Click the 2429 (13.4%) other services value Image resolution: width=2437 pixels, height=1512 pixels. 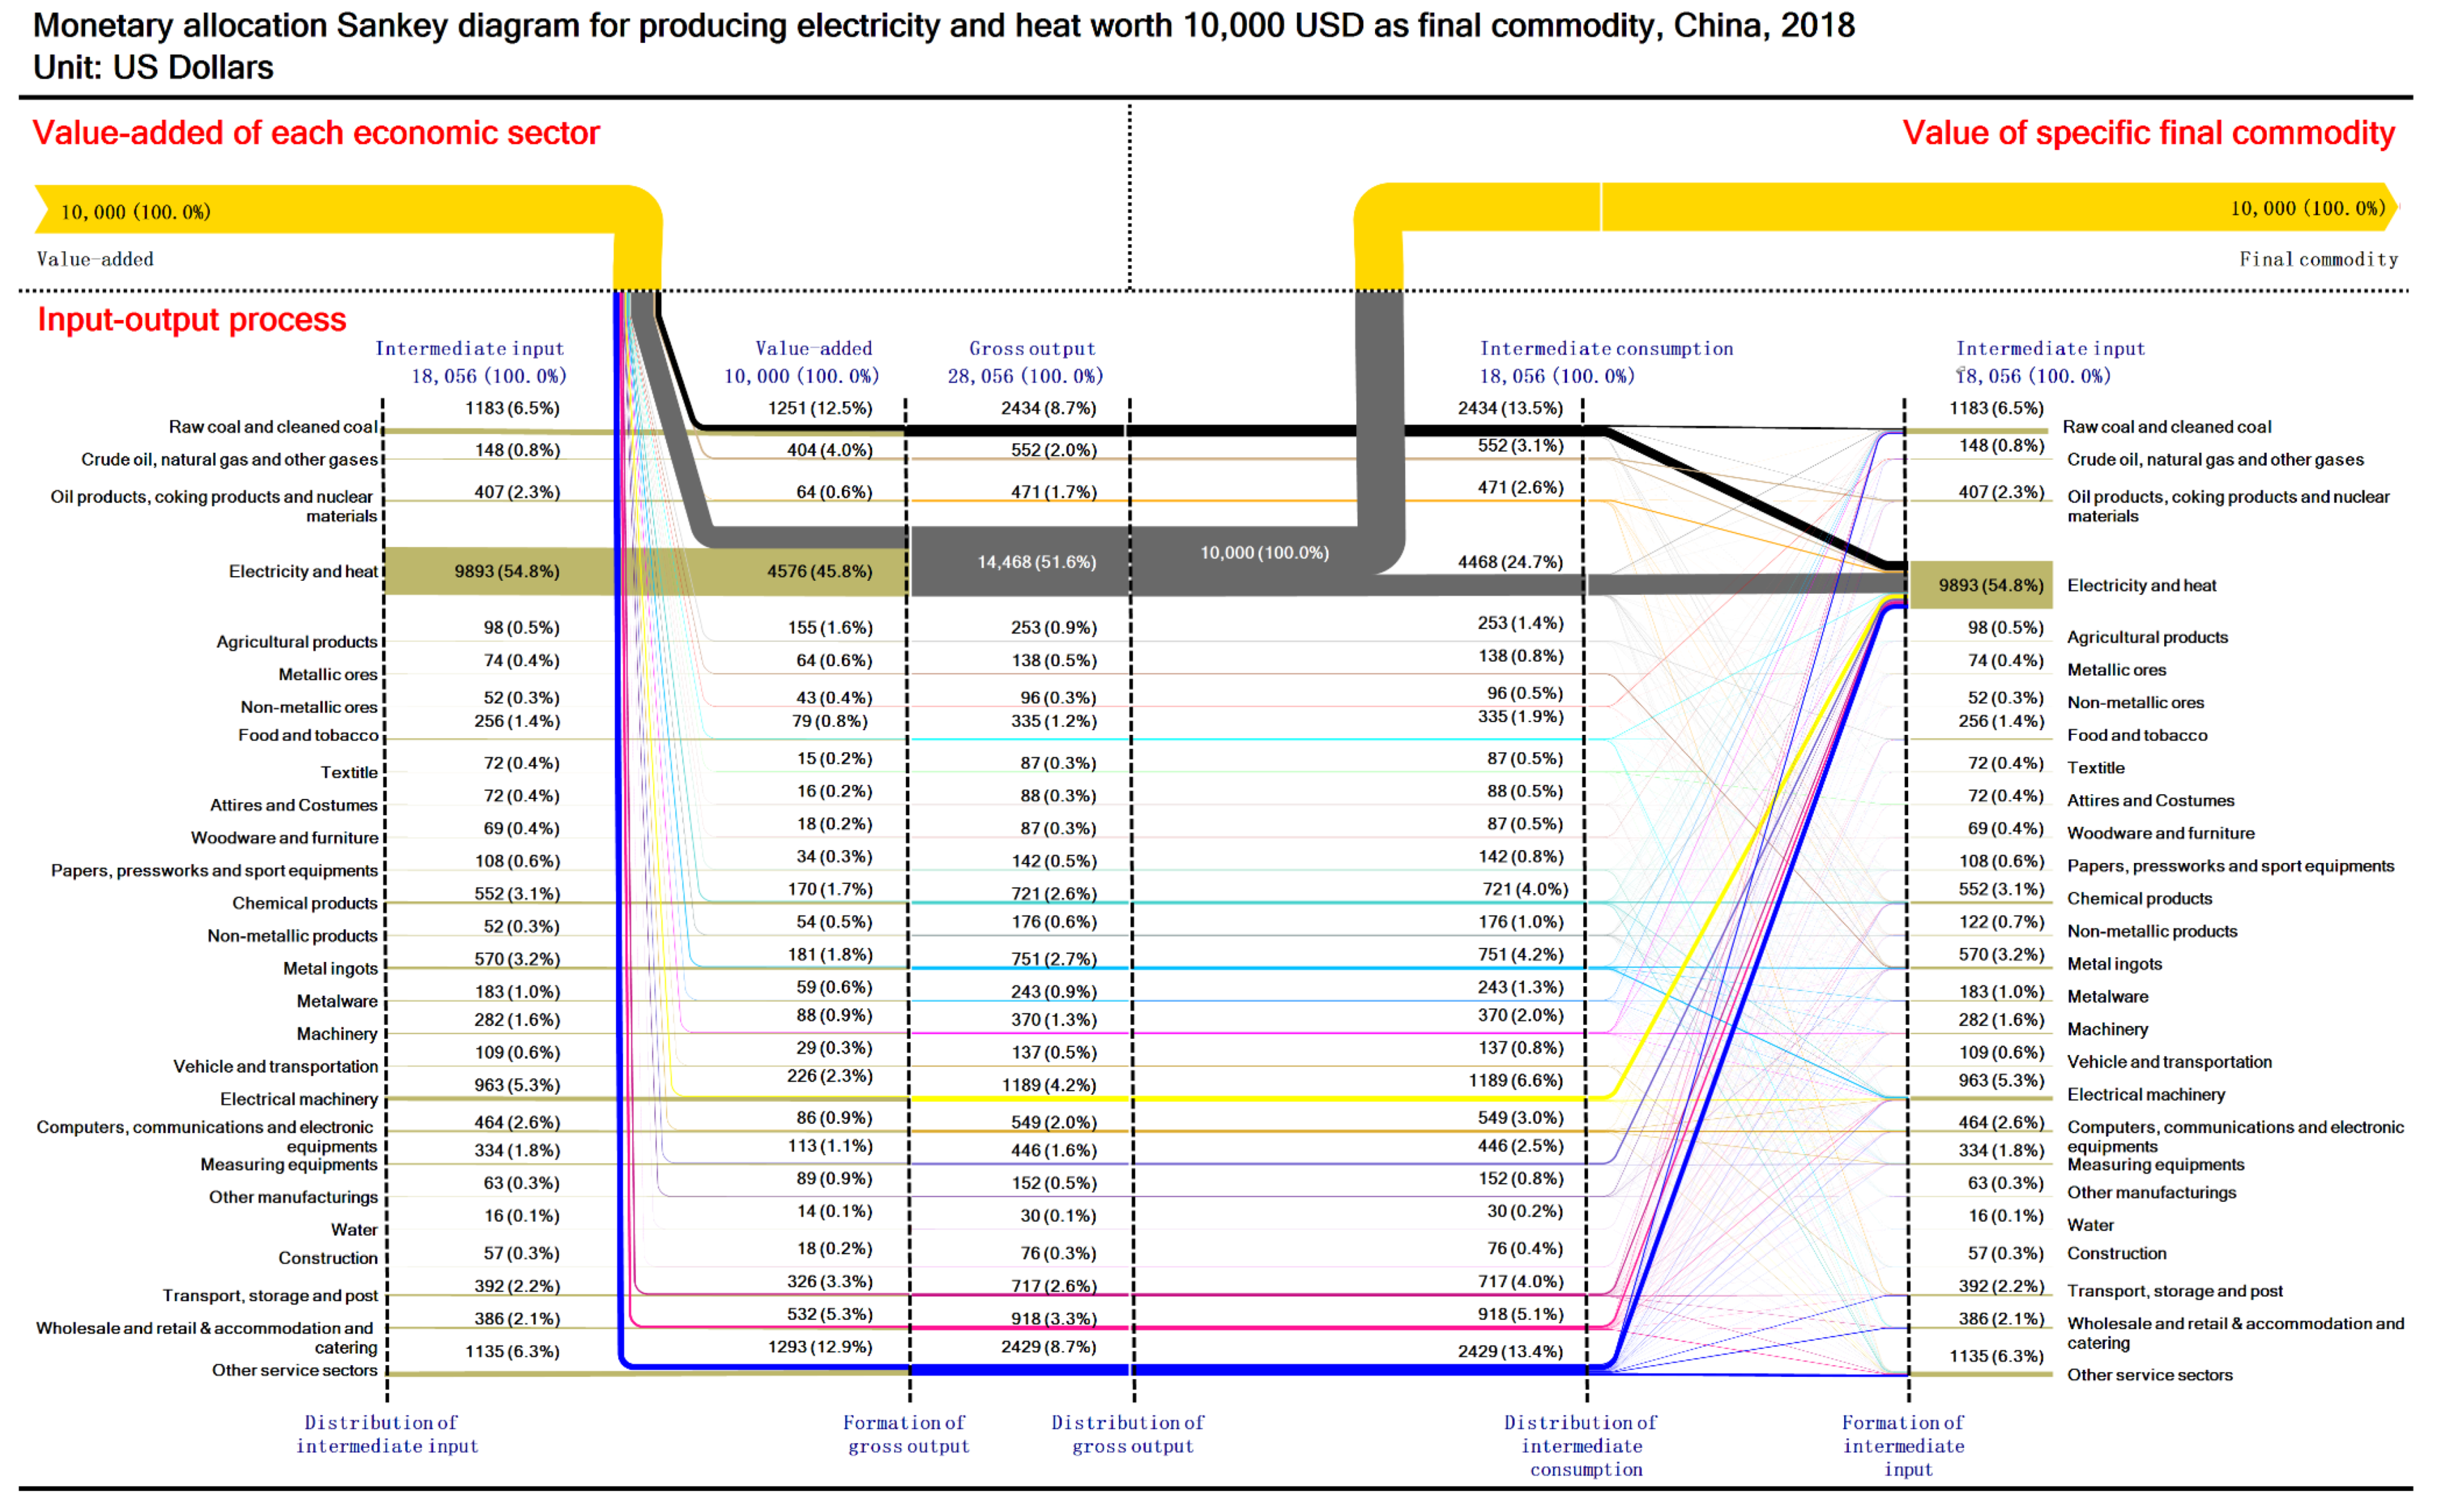[x=1510, y=1352]
